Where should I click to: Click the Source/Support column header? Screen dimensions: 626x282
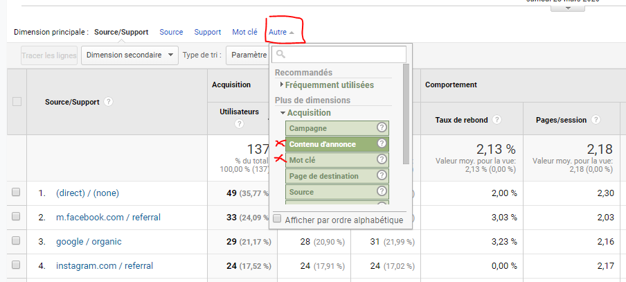tap(72, 102)
